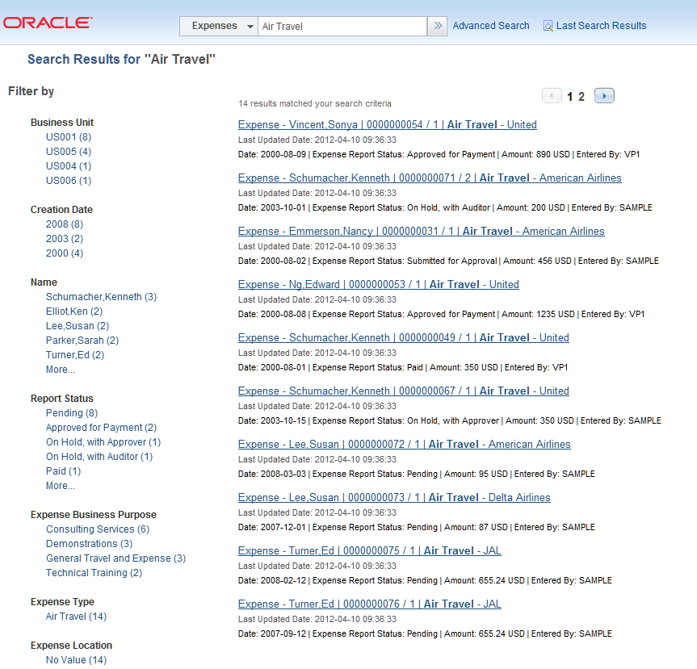The width and height of the screenshot is (697, 669).
Task: Click the 'Amount: 890 USD' detail line
Action: coord(439,155)
